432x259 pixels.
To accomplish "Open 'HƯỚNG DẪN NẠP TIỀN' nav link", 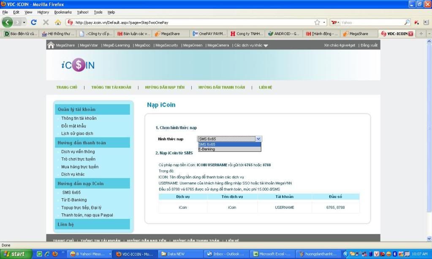I will click(165, 87).
